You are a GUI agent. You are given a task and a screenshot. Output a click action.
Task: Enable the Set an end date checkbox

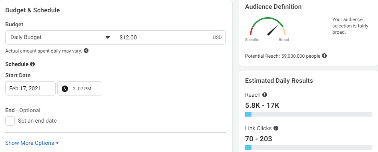[x=10, y=121]
